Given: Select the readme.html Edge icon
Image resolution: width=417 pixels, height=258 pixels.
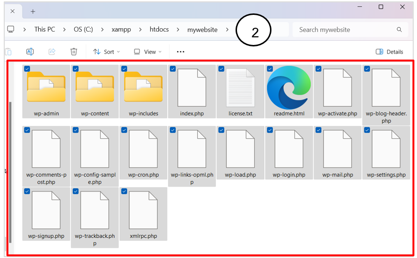Looking at the screenshot, I should click(288, 88).
